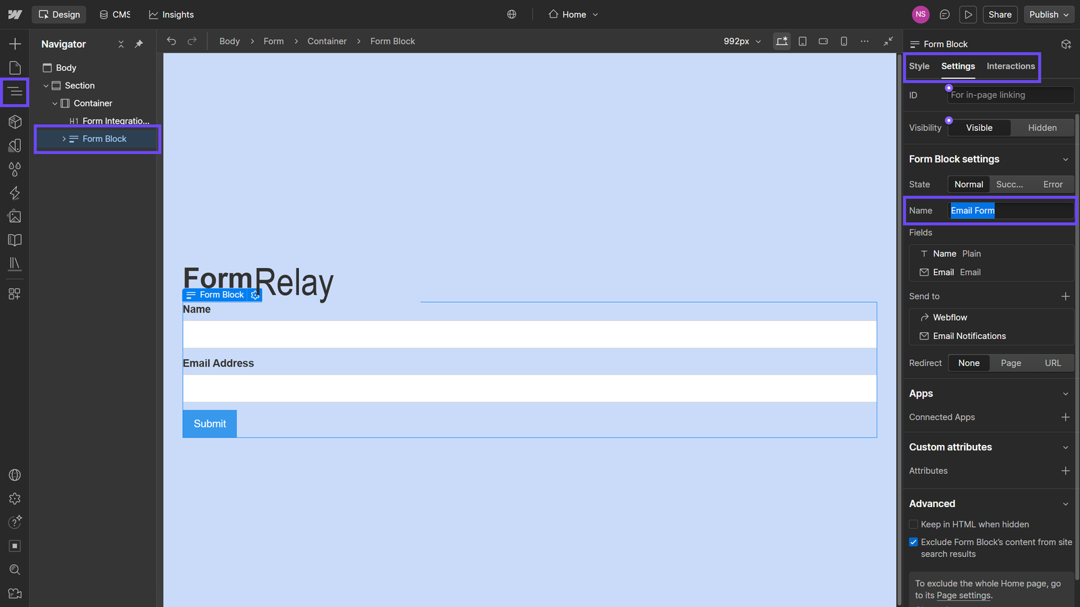Add a new Send to destination
This screenshot has height=607, width=1080.
coord(1065,296)
